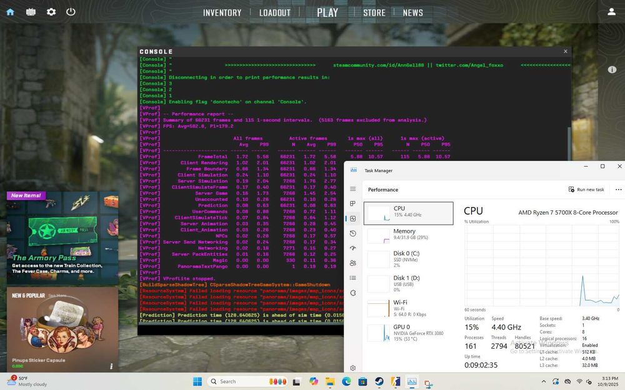This screenshot has width=625, height=390.
Task: Close the CS2 console window
Action: [566, 51]
